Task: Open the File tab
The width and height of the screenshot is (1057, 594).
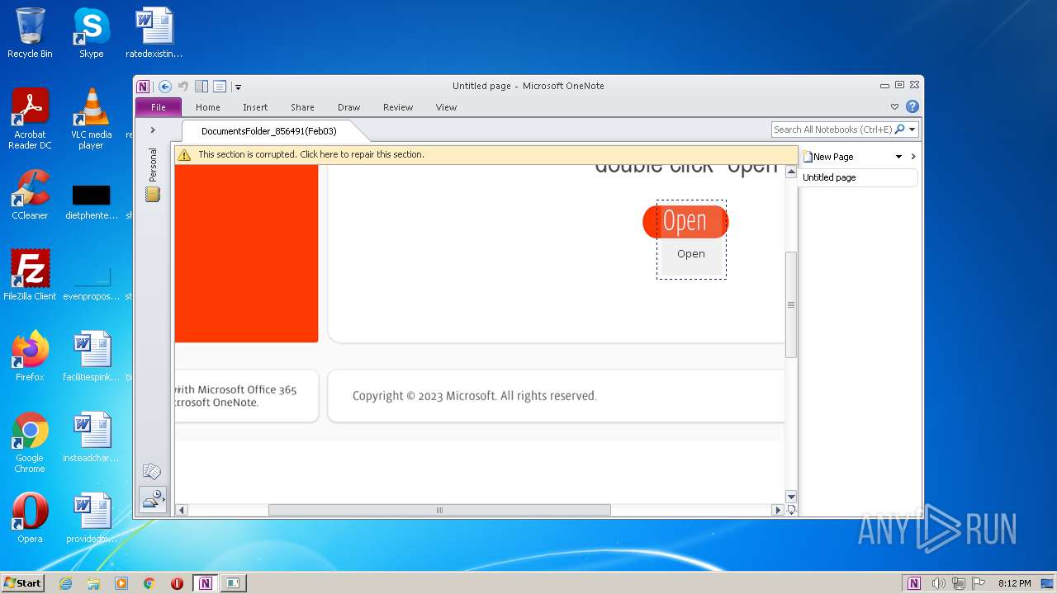Action: coord(159,107)
